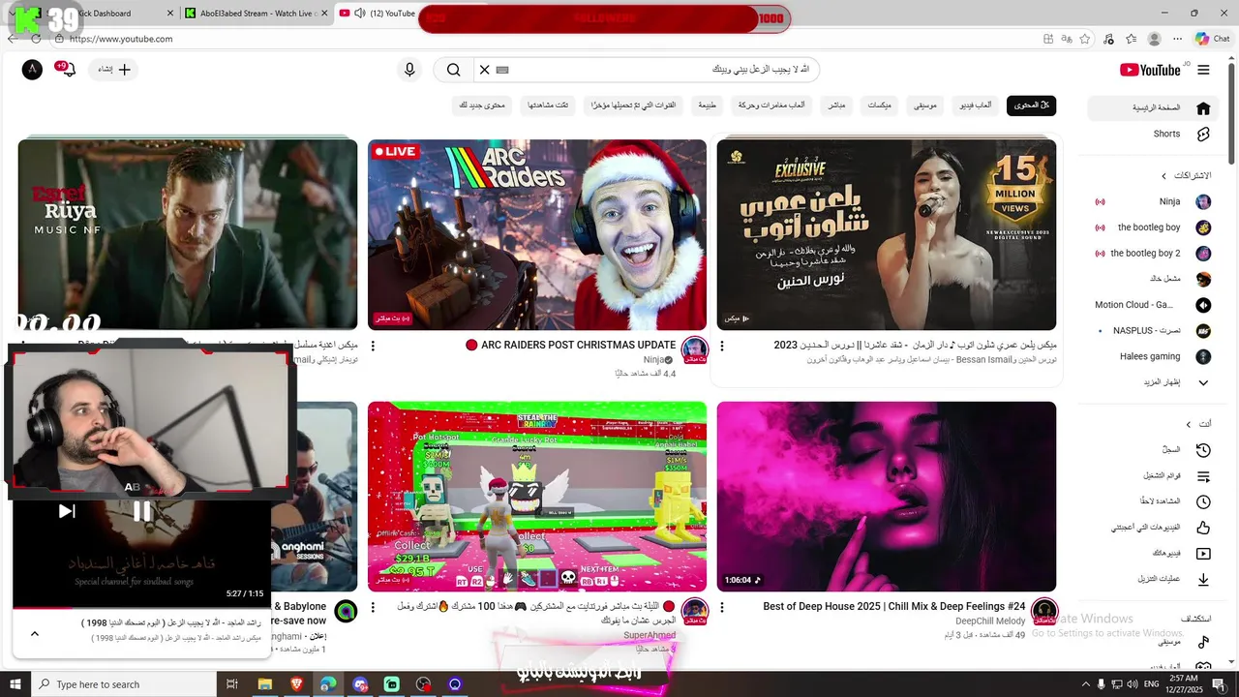The width and height of the screenshot is (1239, 697).
Task: Open more options for ARC RAIDERS video
Action: 373,346
